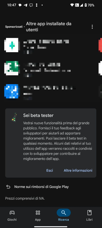Select the Ricerca search tab

[64, 215]
